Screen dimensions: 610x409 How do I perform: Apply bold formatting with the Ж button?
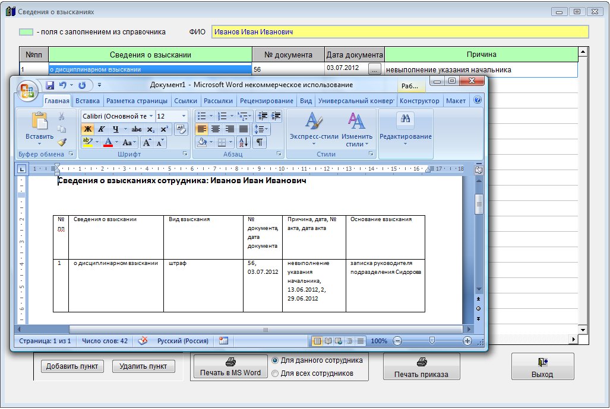pos(88,129)
